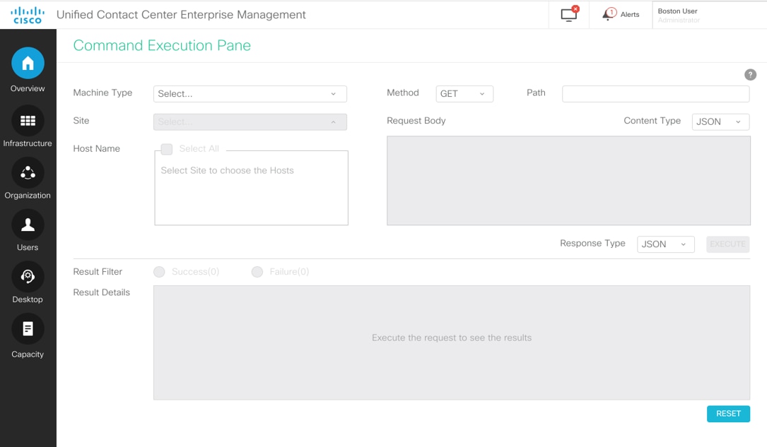Click into the Path input field
Screen dimensions: 767x447
[655, 94]
